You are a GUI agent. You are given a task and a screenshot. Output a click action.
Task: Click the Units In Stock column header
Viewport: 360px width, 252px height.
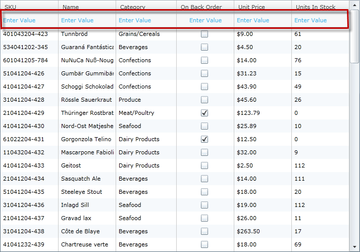315,7
